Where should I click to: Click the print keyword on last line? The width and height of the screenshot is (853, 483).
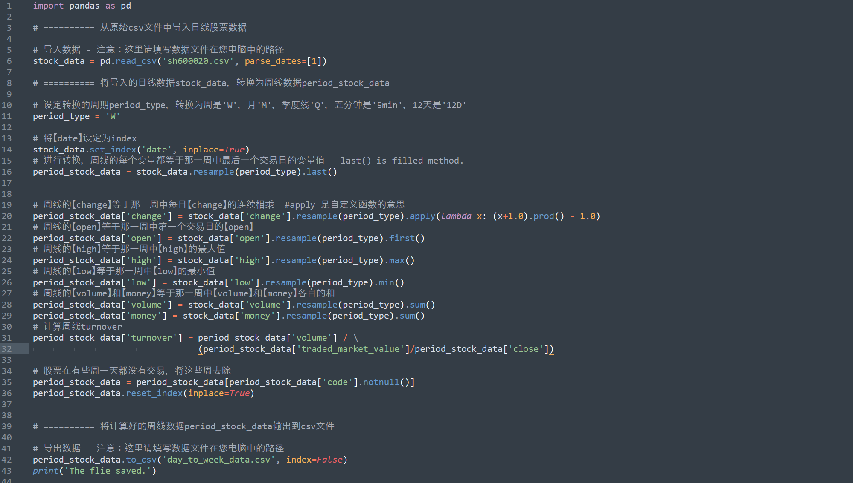coord(45,471)
